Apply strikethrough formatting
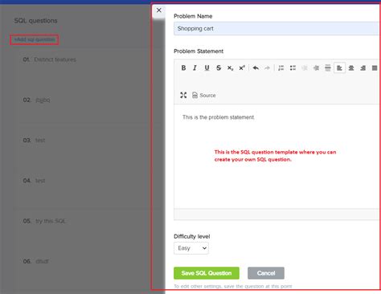This screenshot has height=294, width=381. tap(219, 68)
